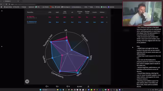Image resolution: width=163 pixels, height=91 pixels.
Task: Click the NPG axis label on the radar
Action: tap(91, 58)
